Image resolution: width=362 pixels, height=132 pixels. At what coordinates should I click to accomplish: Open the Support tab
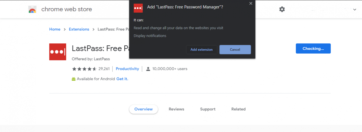[208, 109]
